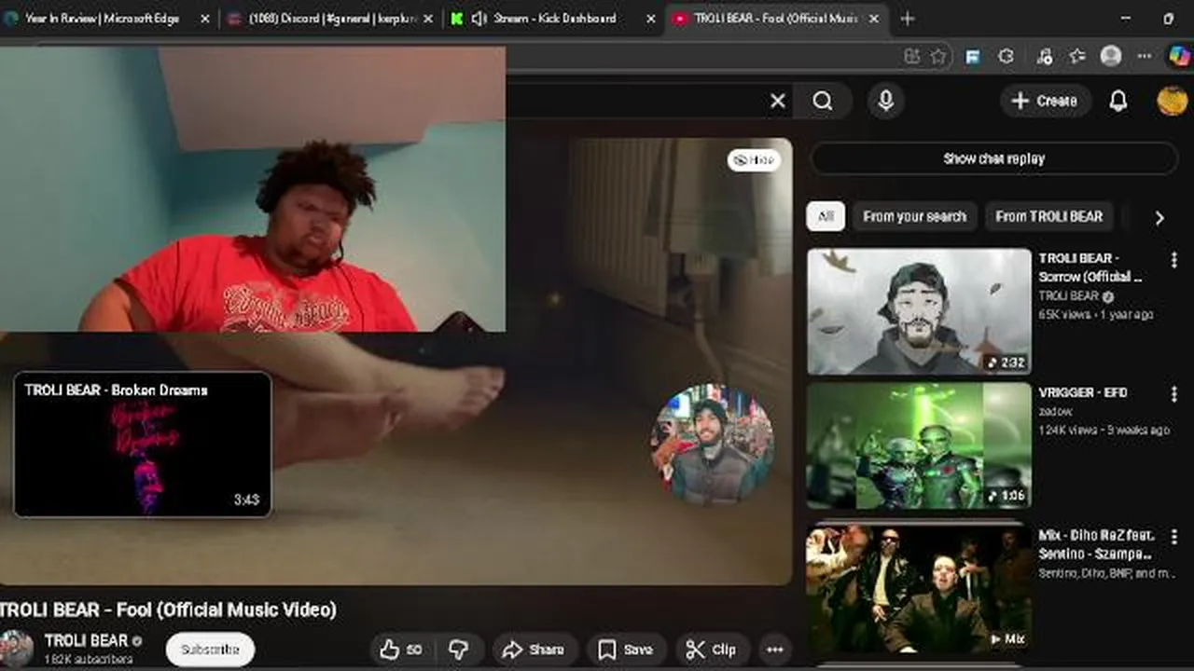The width and height of the screenshot is (1194, 671).
Task: Click the Create button
Action: [1045, 101]
